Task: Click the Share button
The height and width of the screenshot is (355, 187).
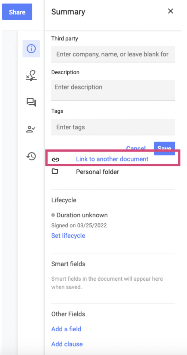Action: coord(17,12)
